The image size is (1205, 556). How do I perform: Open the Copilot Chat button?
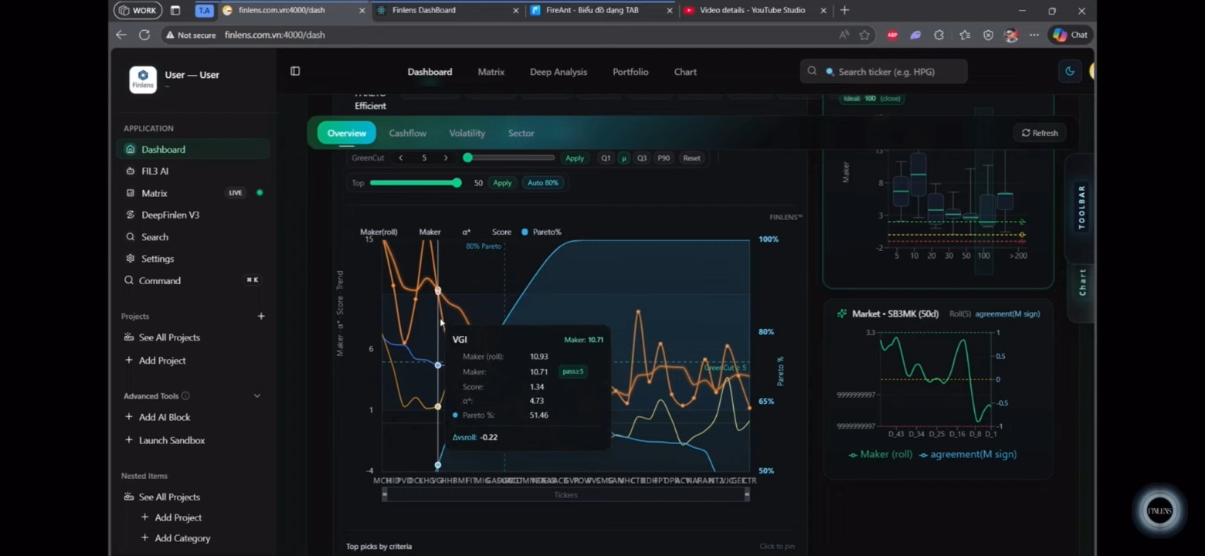pos(1070,35)
